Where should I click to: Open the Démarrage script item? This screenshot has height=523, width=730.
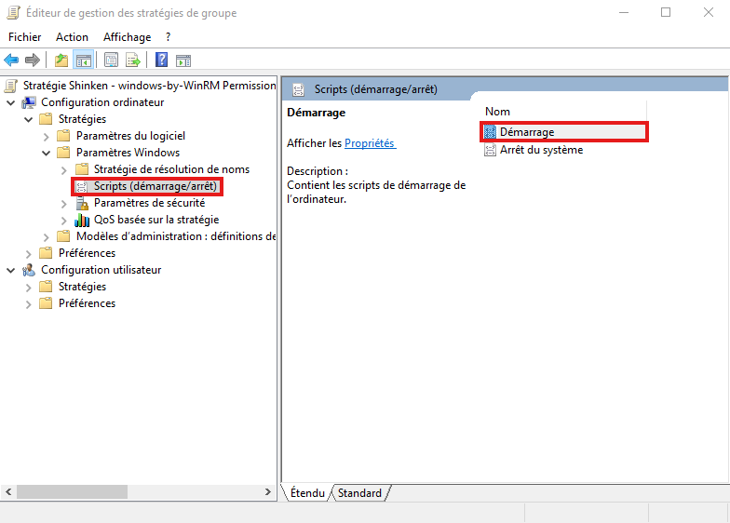point(526,132)
